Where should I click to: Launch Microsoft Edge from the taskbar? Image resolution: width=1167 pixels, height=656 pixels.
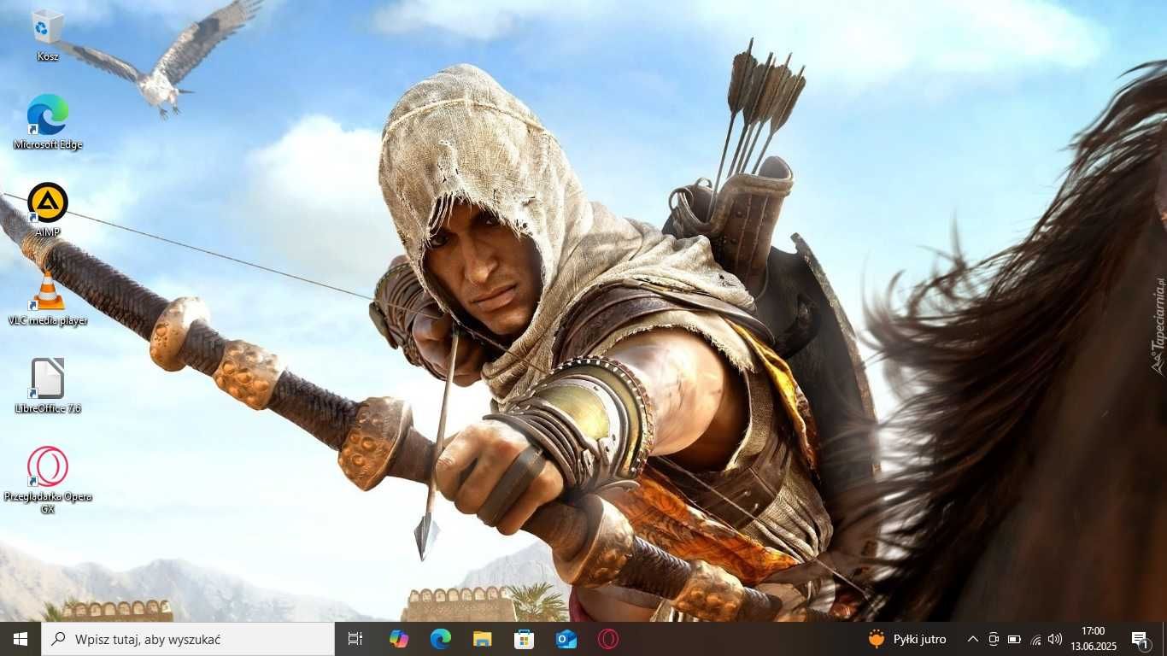coord(440,639)
